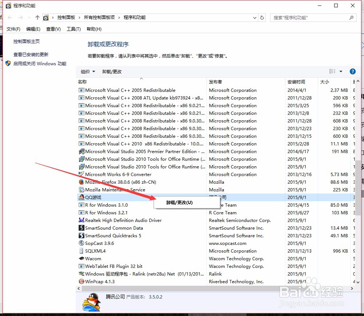364x316 pixels.
Task: Select Microsoft Visual C++ 2008 ATL Update row
Action: (215, 98)
